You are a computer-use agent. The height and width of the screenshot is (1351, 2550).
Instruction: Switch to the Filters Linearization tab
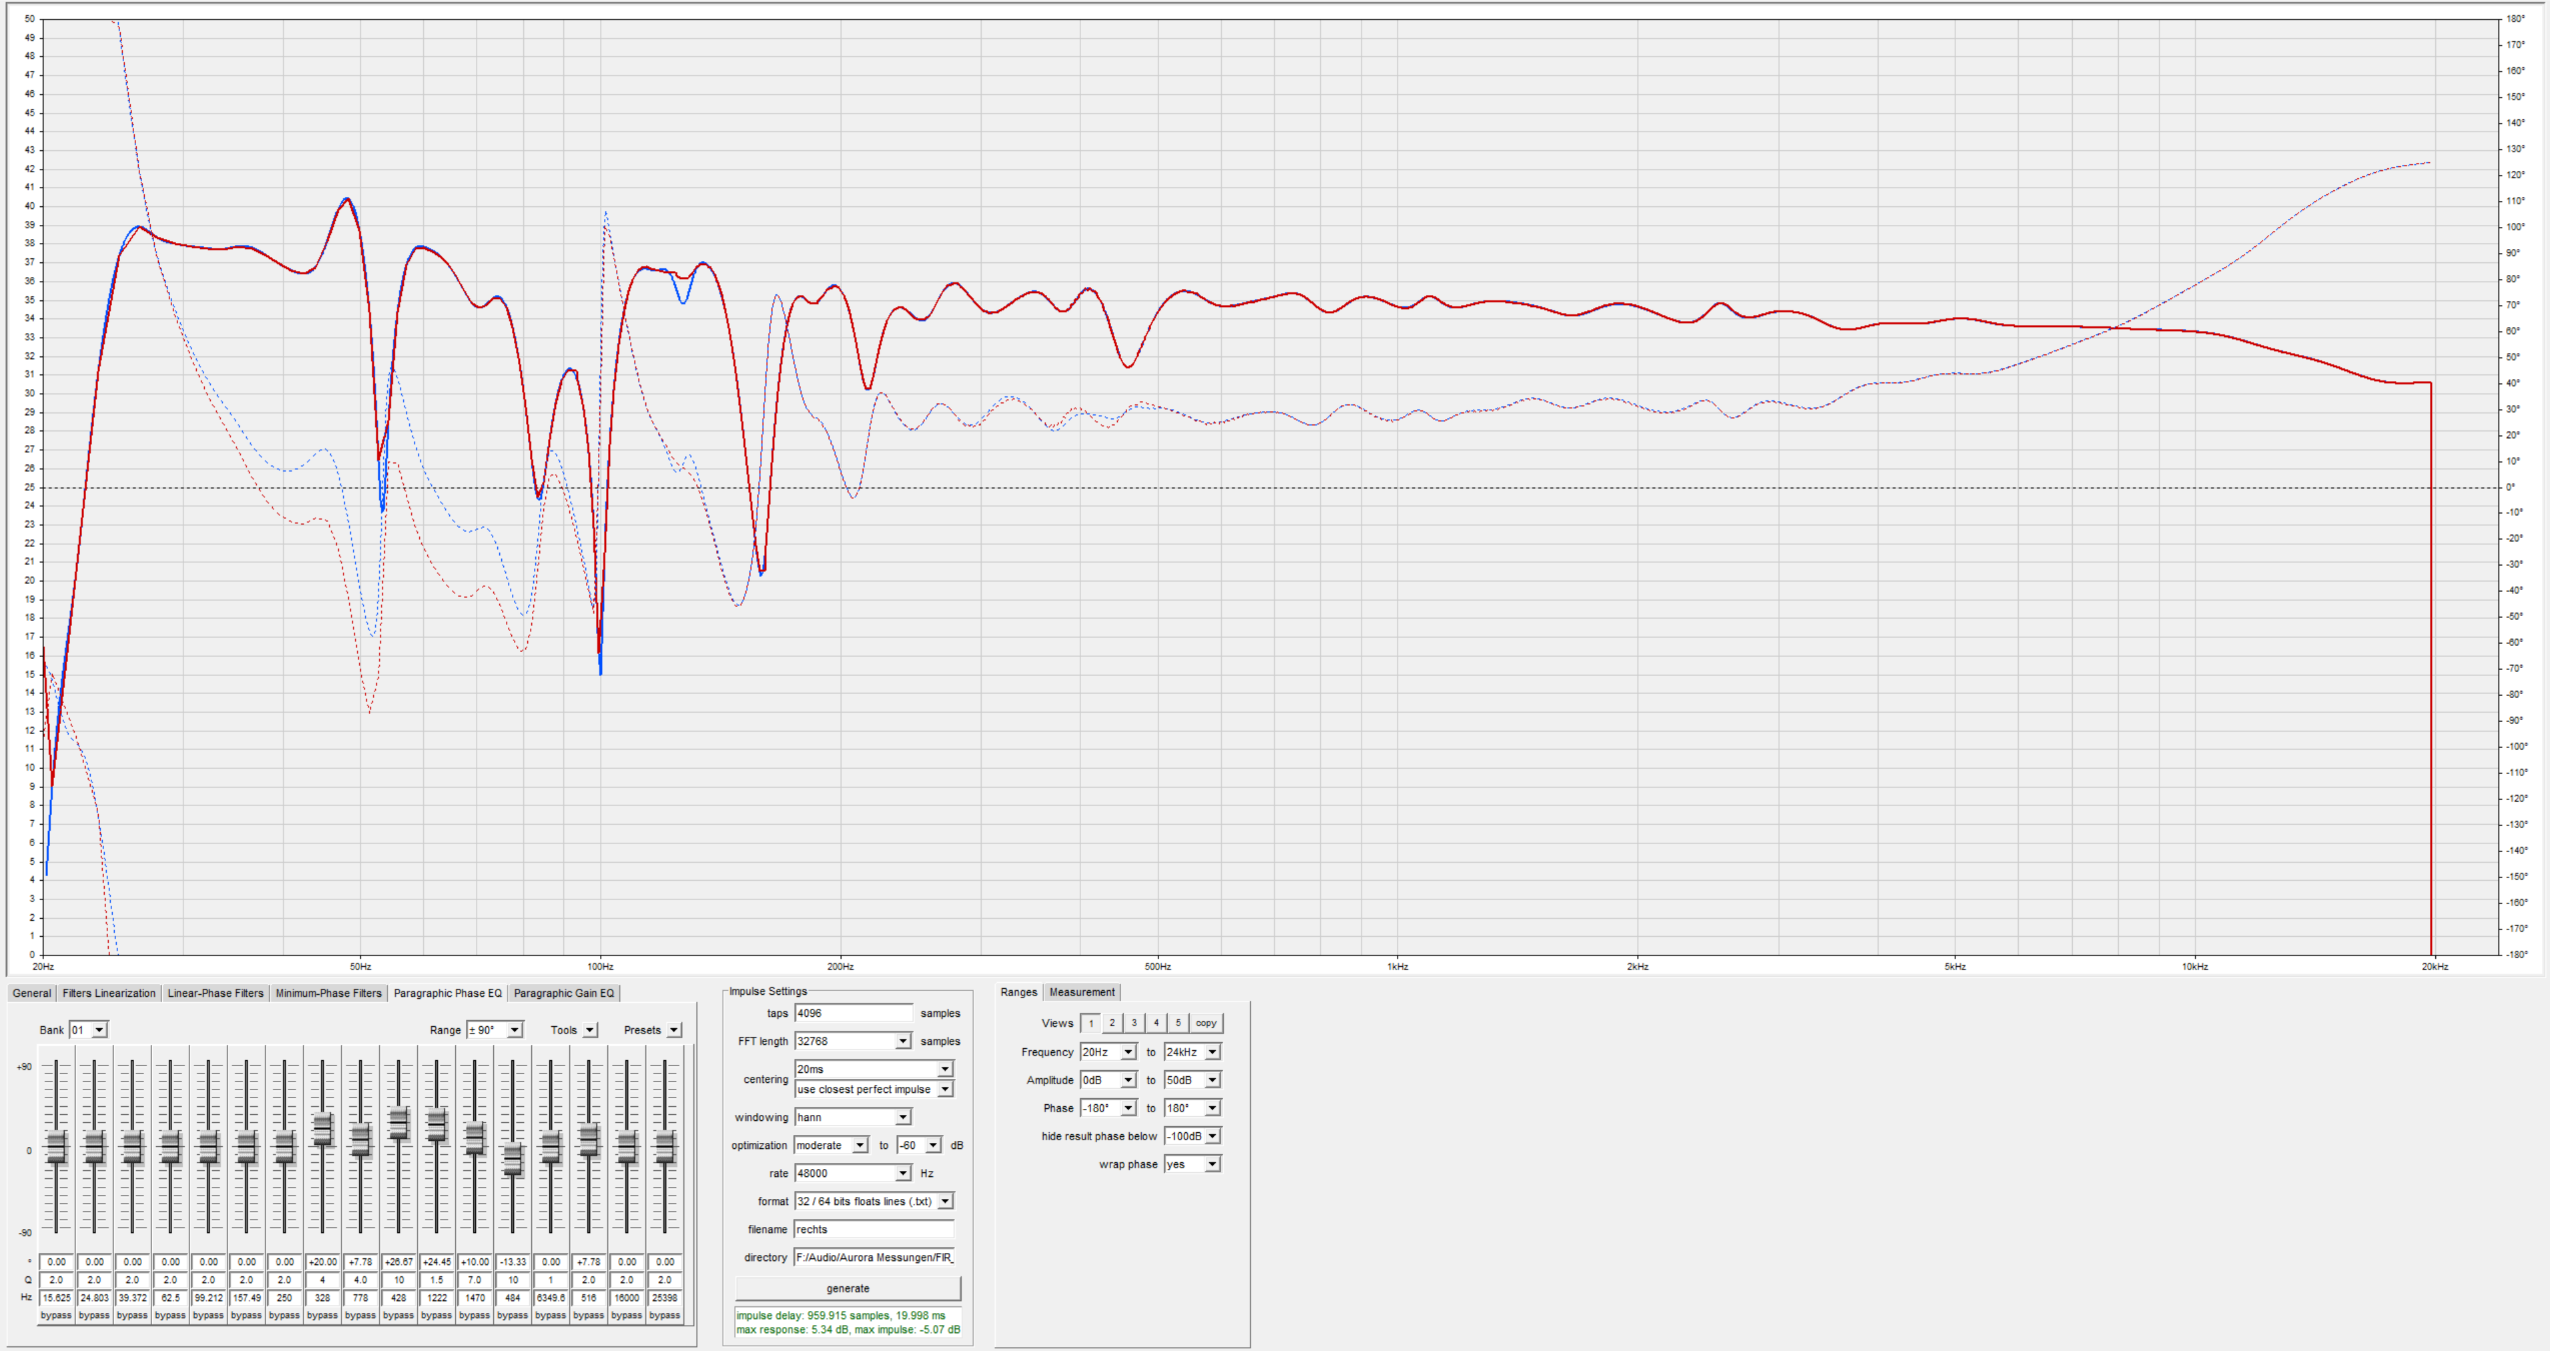coord(109,993)
